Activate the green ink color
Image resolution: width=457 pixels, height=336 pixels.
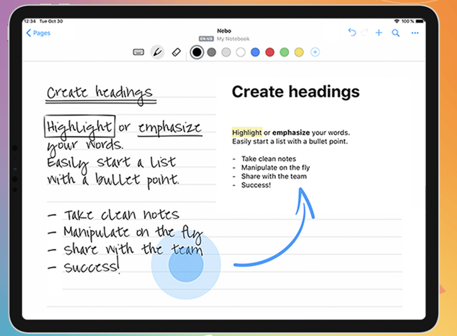point(284,52)
